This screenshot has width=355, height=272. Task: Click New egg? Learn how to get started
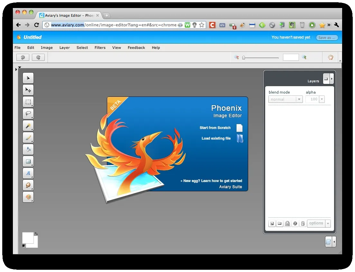(211, 181)
